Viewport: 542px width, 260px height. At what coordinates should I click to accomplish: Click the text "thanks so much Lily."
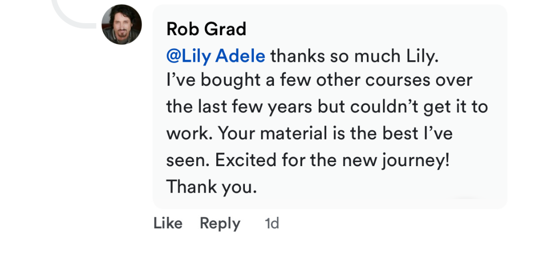[355, 56]
